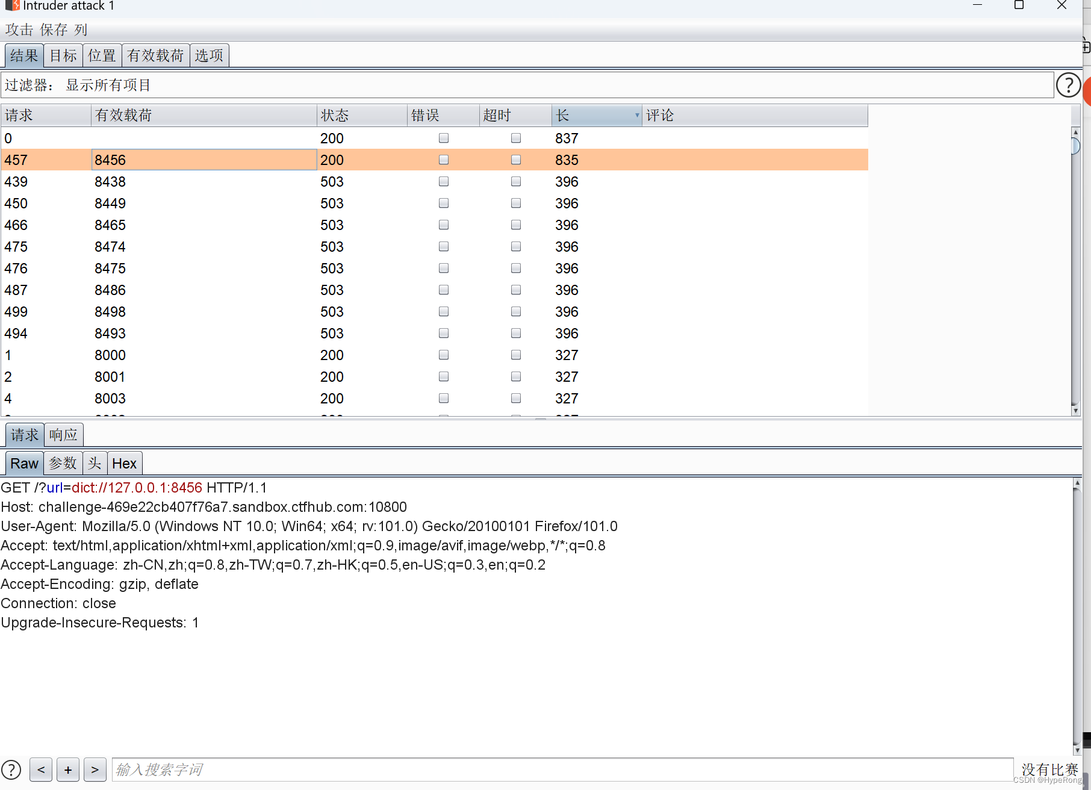The image size is (1091, 790).
Task: Click the 没有比赛 match count label
Action: pyautogui.click(x=1049, y=770)
